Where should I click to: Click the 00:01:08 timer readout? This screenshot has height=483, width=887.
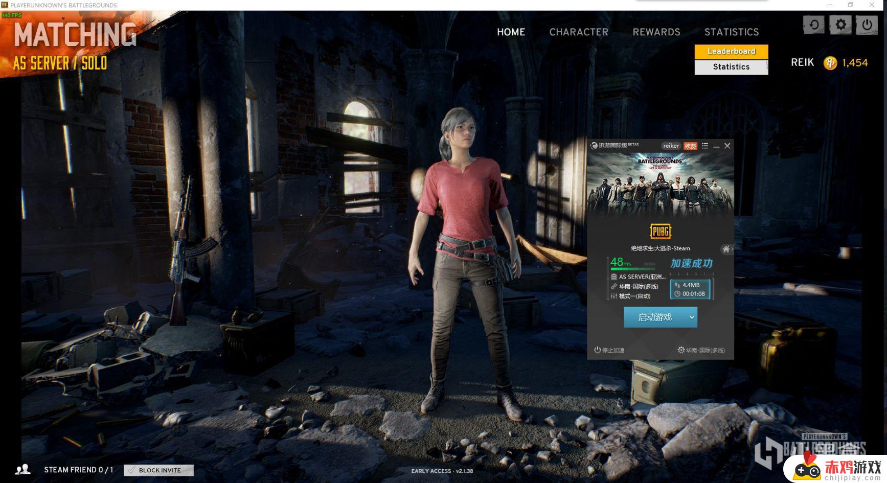690,294
